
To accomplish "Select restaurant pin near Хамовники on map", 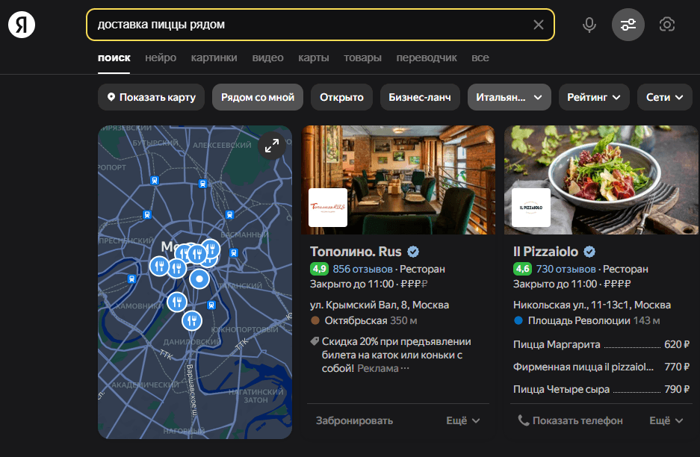I will click(x=177, y=302).
